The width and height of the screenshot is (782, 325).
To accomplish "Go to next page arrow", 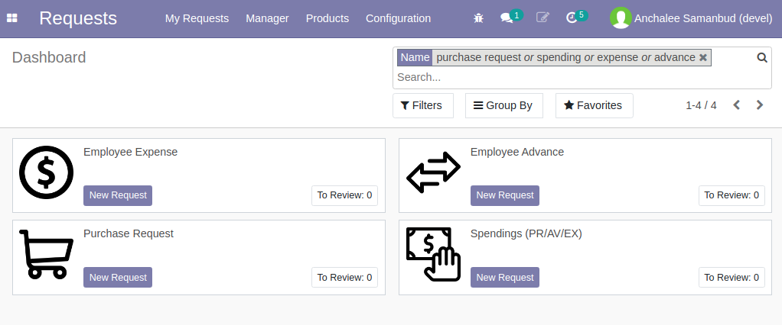I will pyautogui.click(x=760, y=105).
